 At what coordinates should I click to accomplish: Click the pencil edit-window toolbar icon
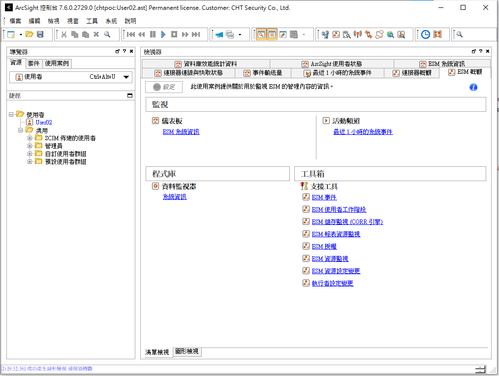283,34
